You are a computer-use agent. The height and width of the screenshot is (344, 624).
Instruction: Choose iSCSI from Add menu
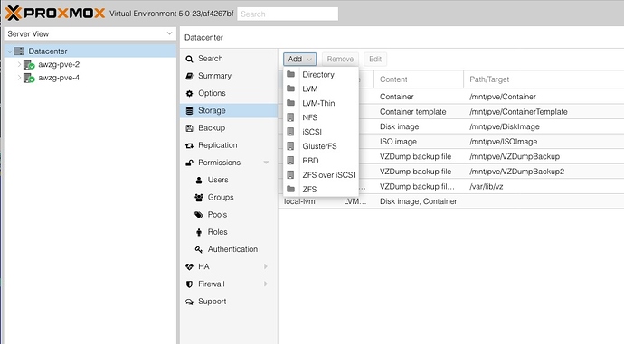tap(321, 132)
